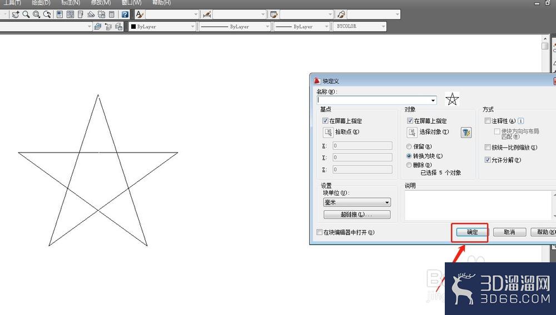Open the 窗口(W) menu
Image resolution: width=556 pixels, height=315 pixels.
click(131, 2)
